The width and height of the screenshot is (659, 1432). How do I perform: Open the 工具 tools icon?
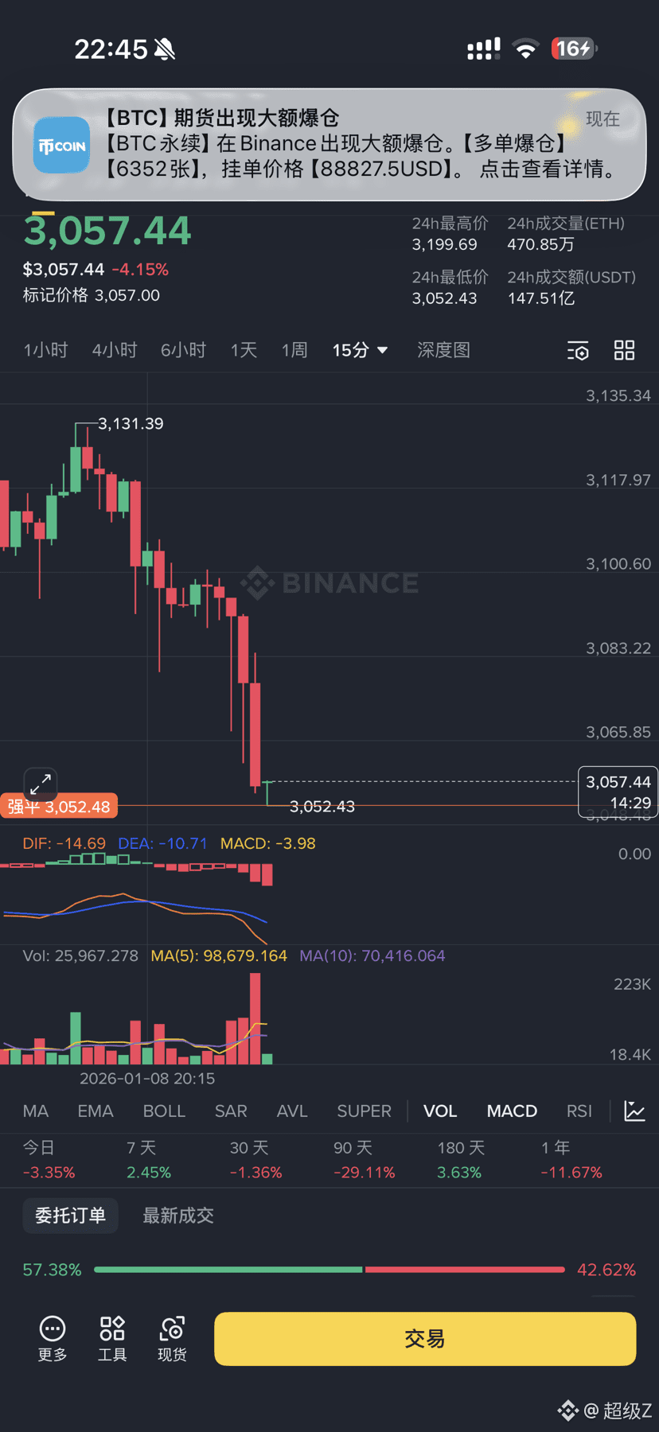112,1339
